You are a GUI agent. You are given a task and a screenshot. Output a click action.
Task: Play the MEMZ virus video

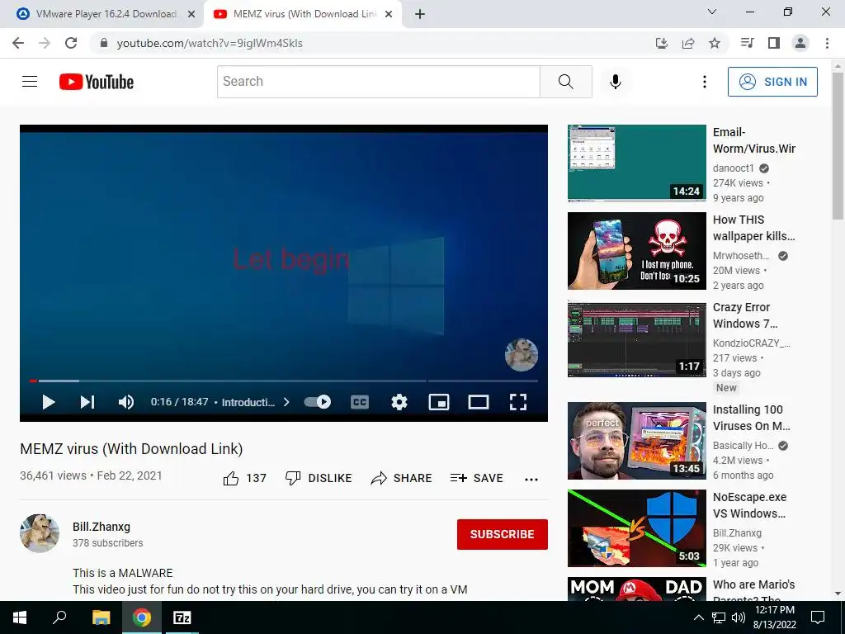49,402
